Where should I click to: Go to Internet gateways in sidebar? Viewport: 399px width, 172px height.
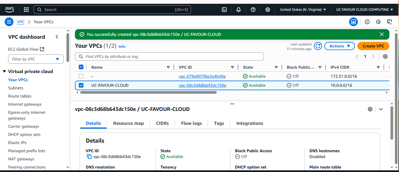25,104
